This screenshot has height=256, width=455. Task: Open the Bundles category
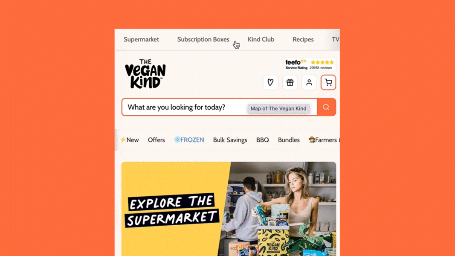click(289, 140)
